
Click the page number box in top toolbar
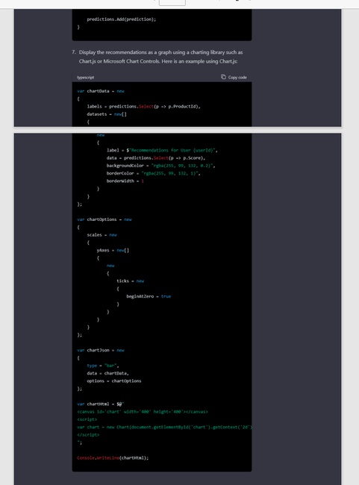click(172, 2)
